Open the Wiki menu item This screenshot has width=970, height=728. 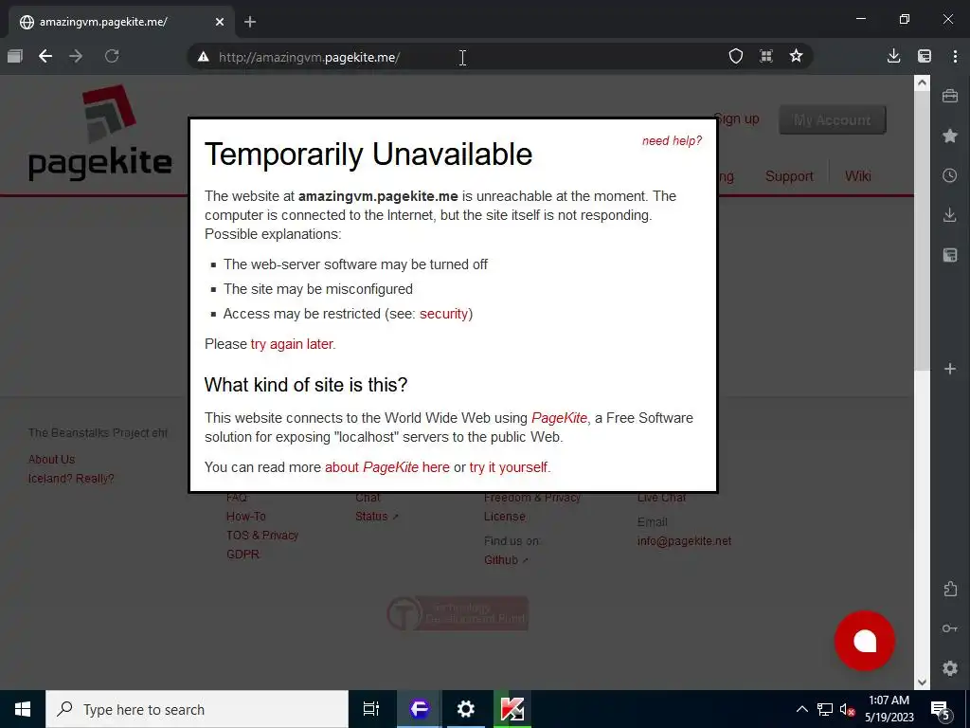tap(857, 176)
